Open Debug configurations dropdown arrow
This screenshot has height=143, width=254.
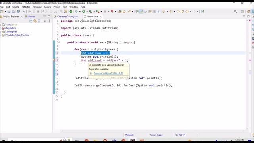pos(80,12)
